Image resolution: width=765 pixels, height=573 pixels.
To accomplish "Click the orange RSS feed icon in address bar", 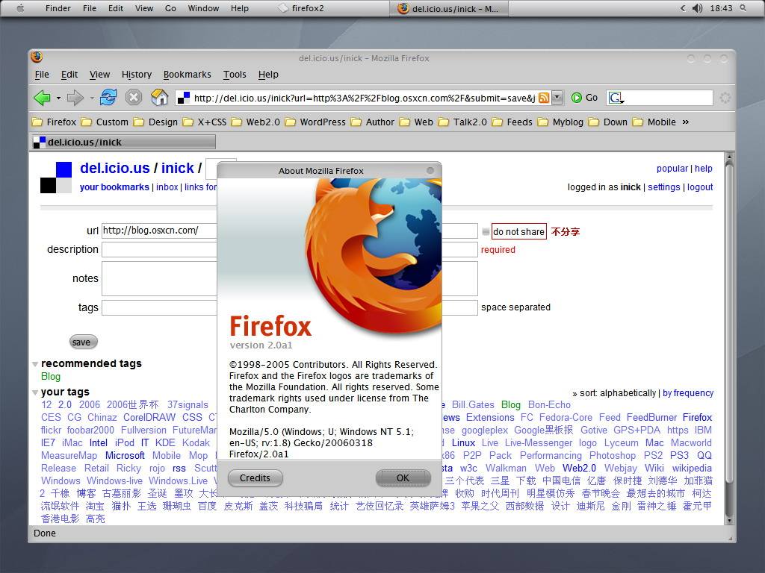I will [x=544, y=98].
